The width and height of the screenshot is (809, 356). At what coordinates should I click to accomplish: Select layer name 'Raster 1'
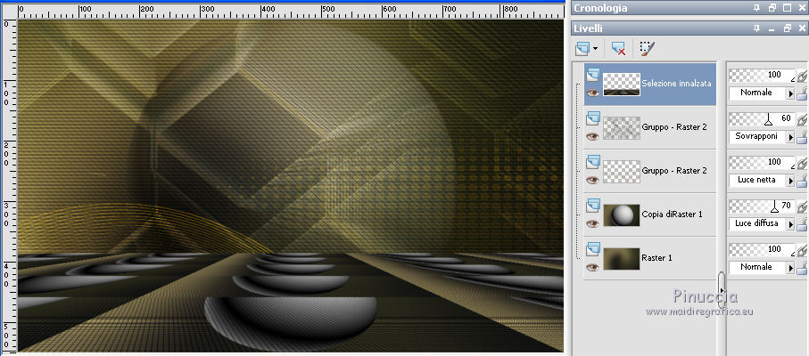(x=656, y=258)
